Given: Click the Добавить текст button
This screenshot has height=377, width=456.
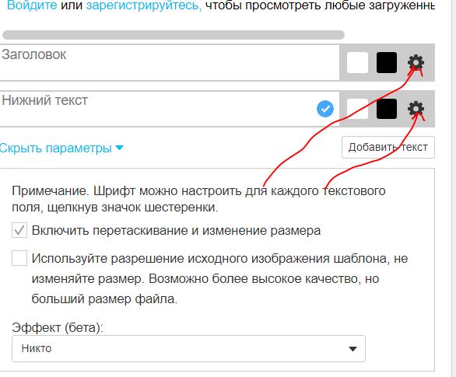Looking at the screenshot, I should pos(388,147).
